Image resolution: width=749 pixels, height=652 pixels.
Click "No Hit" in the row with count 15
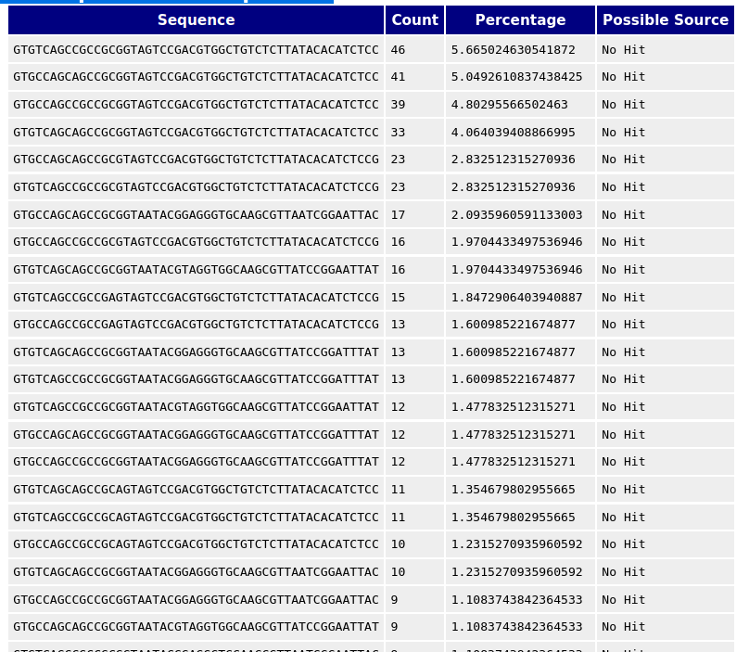623,298
